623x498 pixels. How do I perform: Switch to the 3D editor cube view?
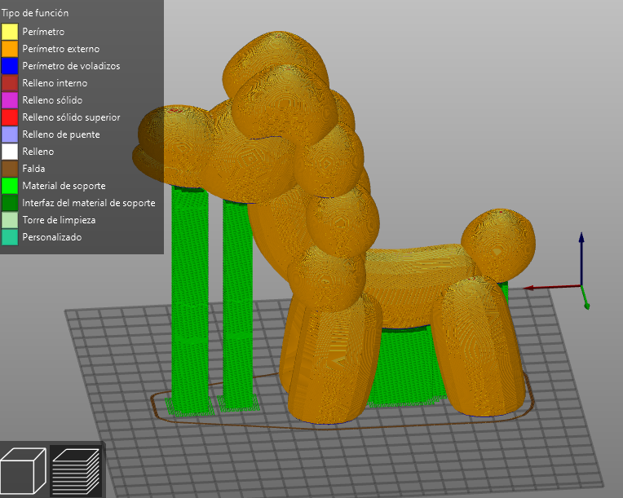tap(23, 470)
